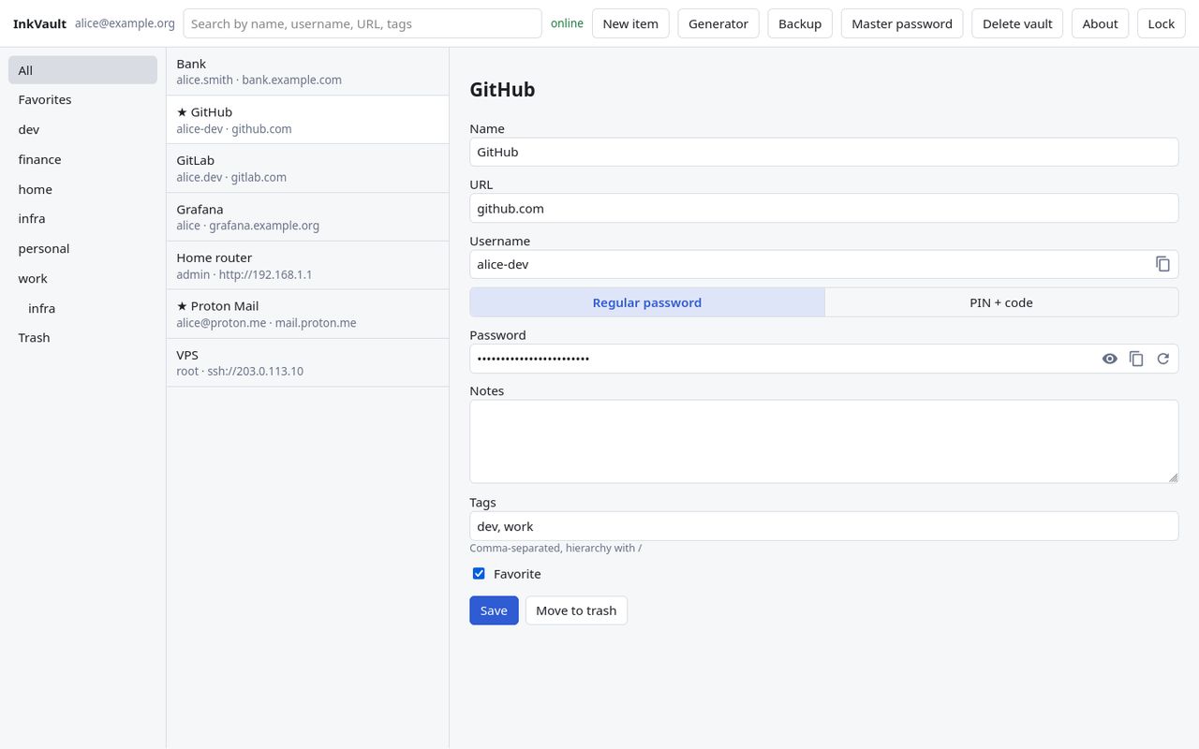Regenerate the password with the refresh icon
Image resolution: width=1199 pixels, height=749 pixels.
tap(1162, 359)
